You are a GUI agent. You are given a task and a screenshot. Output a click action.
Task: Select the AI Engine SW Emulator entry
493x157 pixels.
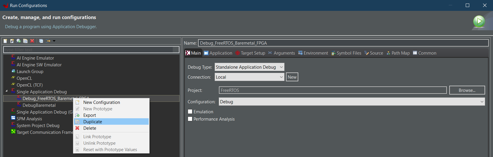pos(39,65)
